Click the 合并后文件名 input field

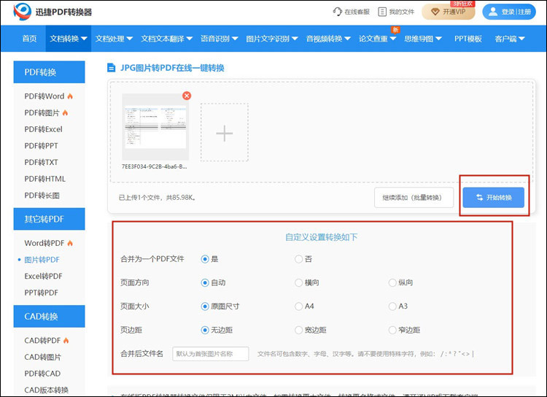(x=211, y=354)
